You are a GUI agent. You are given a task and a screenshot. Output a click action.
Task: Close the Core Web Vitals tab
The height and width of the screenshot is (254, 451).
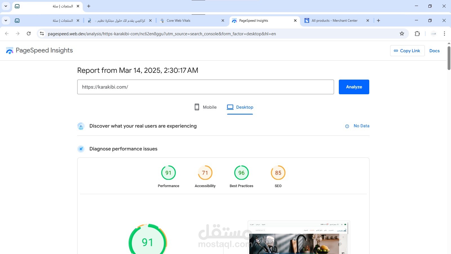[223, 21]
